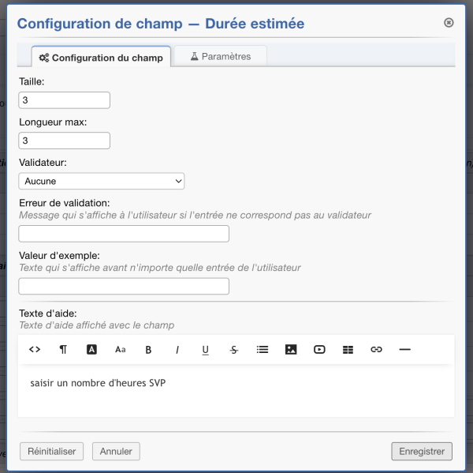This screenshot has height=473, width=473.
Task: Click the Réinitialiser button
Action: (x=51, y=451)
